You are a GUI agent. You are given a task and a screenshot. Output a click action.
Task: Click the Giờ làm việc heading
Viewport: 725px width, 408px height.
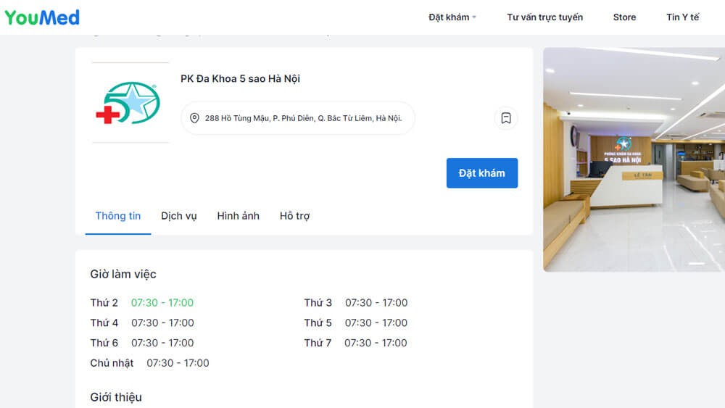(x=123, y=274)
